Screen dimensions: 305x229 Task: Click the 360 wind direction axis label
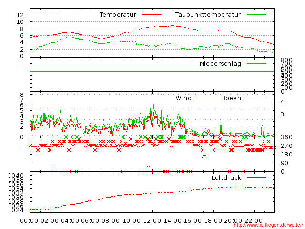[286, 137]
